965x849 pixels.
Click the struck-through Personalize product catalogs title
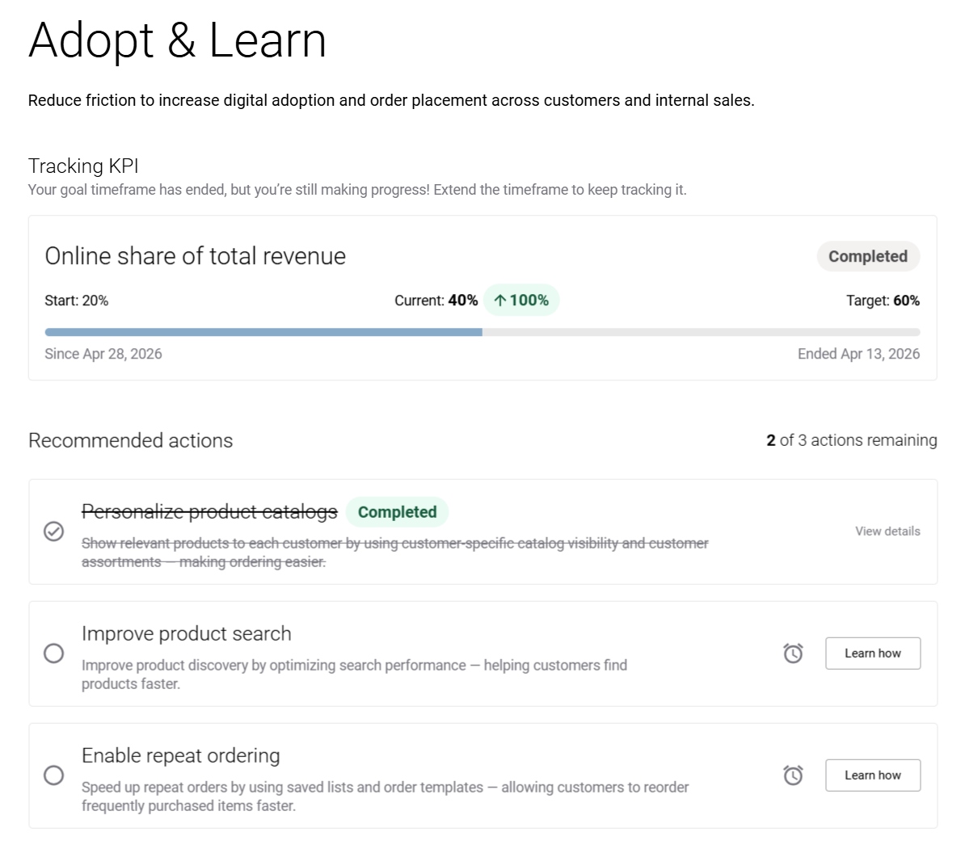(209, 512)
